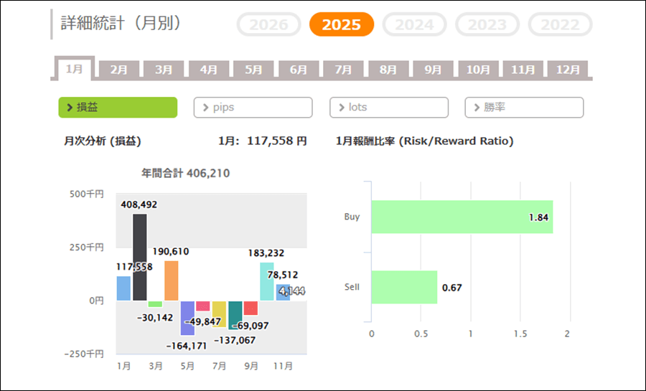Switch to the pips view
Viewport: 646px width, 391px height.
click(x=253, y=108)
